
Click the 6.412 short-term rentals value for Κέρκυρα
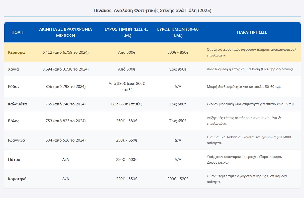[x=65, y=52]
